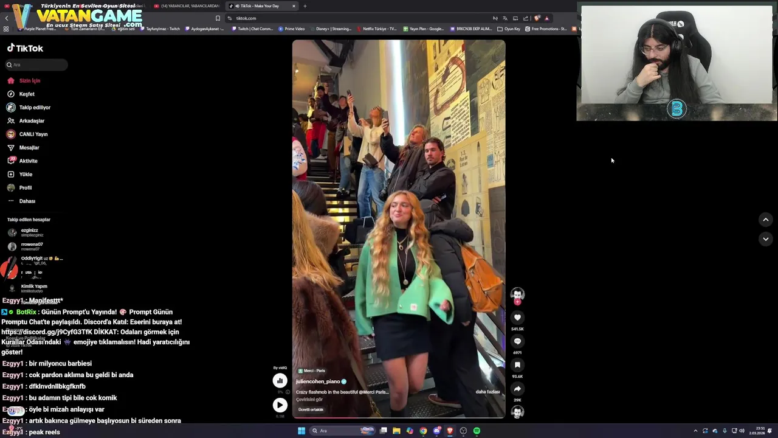The height and width of the screenshot is (438, 778).
Task: Open Netflix Türkiye bookmark
Action: 377,29
